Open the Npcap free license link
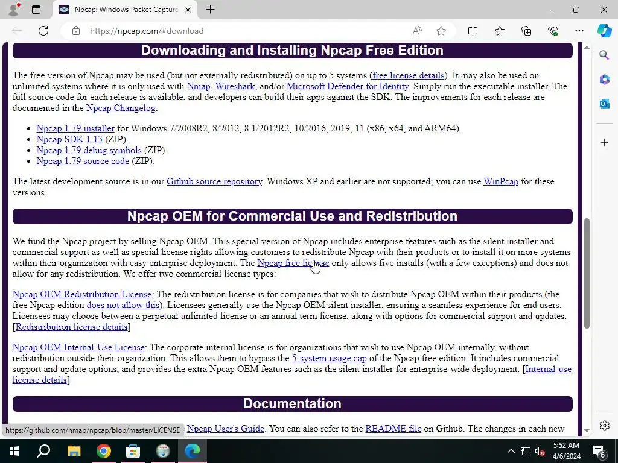The height and width of the screenshot is (463, 618). coord(293,263)
